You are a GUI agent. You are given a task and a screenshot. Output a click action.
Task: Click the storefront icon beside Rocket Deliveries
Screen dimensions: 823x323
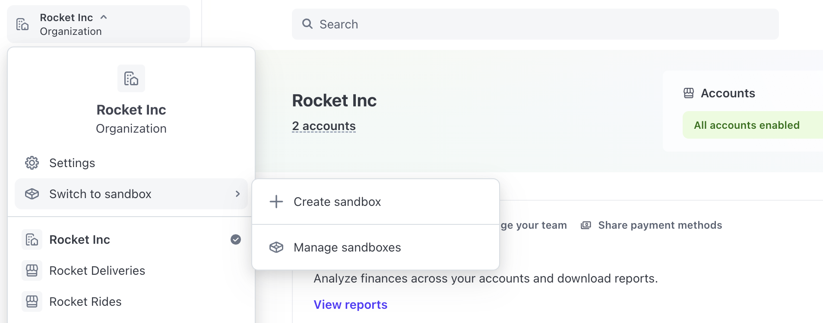click(x=32, y=270)
